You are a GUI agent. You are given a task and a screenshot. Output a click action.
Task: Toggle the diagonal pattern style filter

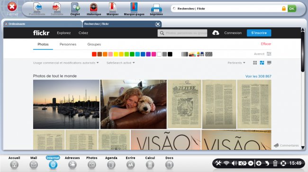(x=208, y=54)
